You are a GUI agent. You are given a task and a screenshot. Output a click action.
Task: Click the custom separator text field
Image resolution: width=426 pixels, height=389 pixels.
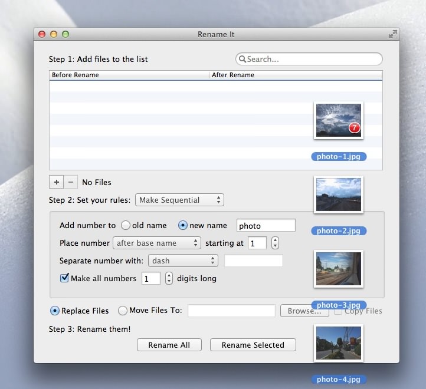pos(254,261)
